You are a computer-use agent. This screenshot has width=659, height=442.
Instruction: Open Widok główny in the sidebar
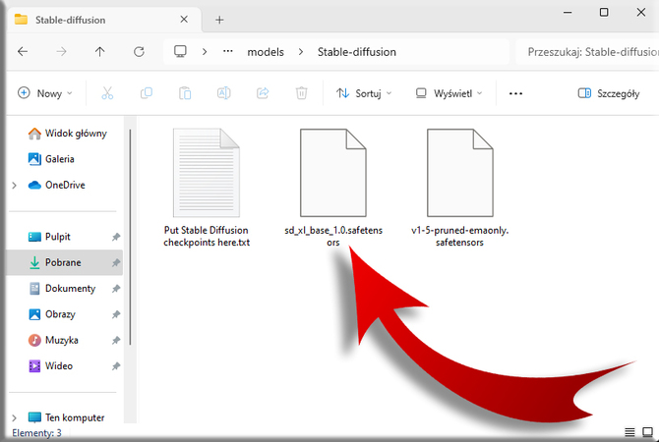pos(67,134)
